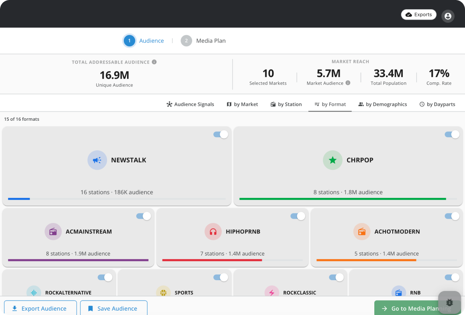
Task: Open the by Market tab
Action: 242,104
